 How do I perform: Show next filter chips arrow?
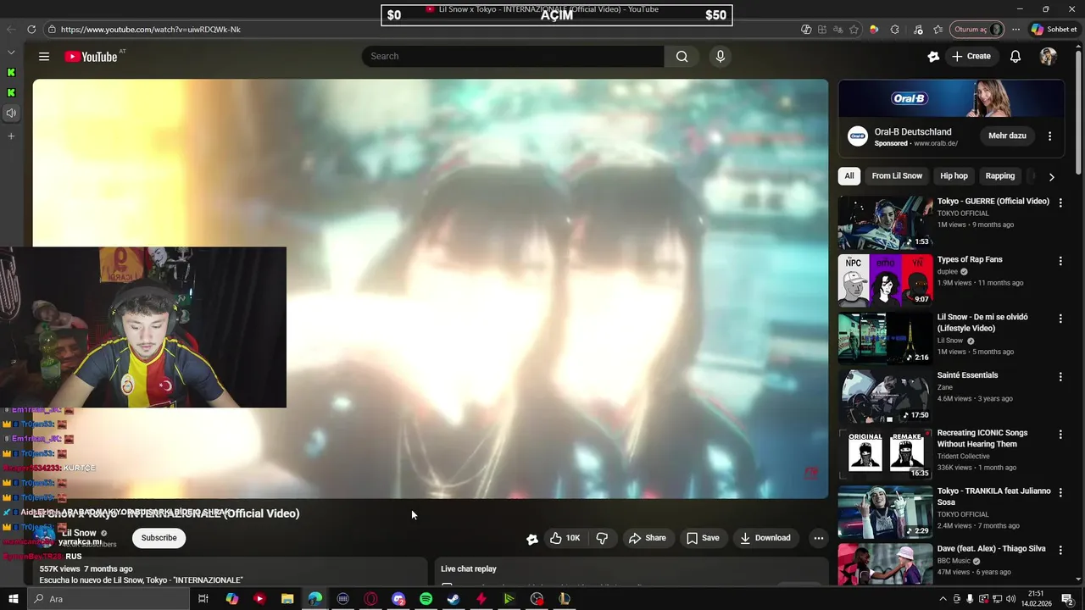[x=1051, y=177]
